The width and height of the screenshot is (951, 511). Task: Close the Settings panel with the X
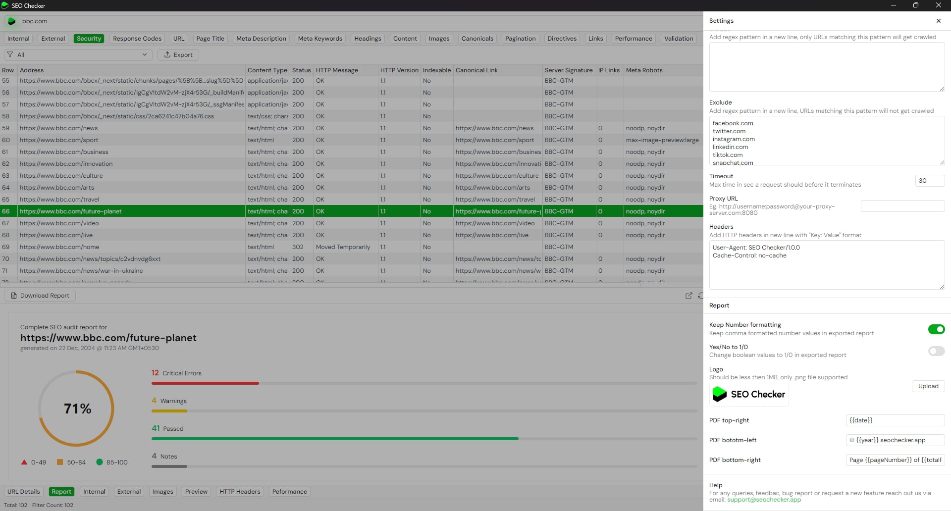[x=939, y=21]
